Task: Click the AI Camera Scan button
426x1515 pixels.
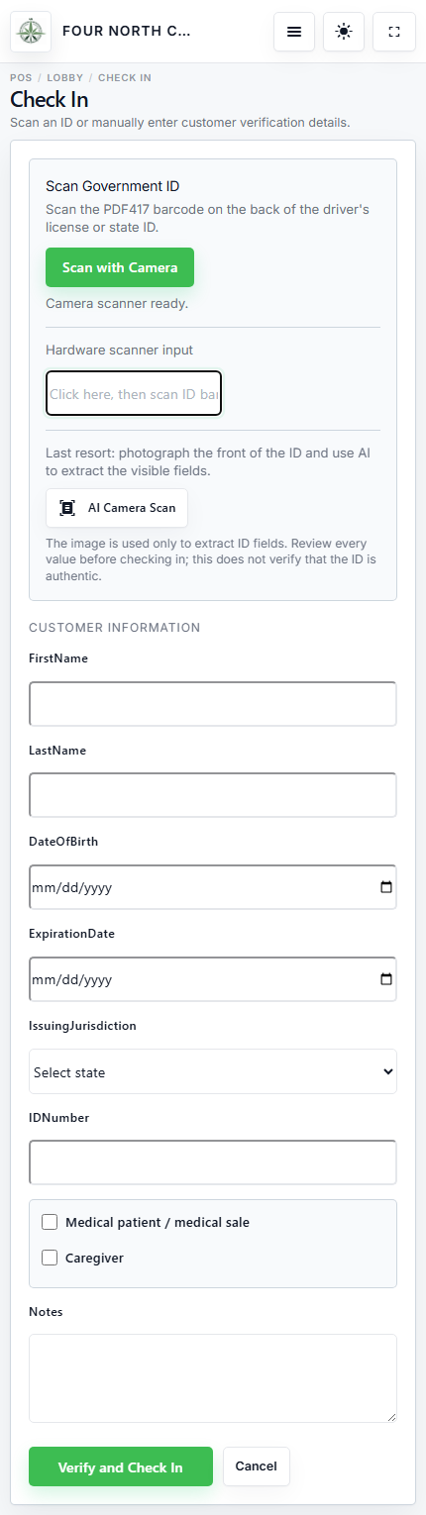Action: pyautogui.click(x=117, y=508)
